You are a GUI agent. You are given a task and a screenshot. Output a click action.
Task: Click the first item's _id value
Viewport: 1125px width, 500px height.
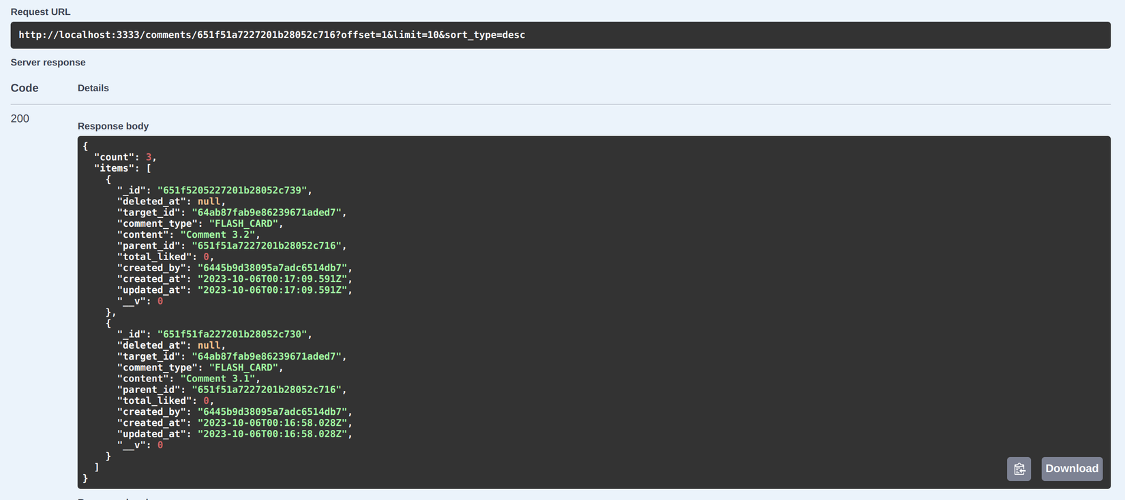[232, 190]
